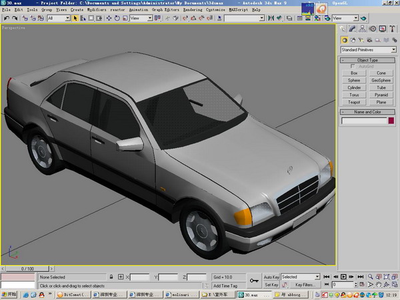Click the object name input field

pos(363,121)
